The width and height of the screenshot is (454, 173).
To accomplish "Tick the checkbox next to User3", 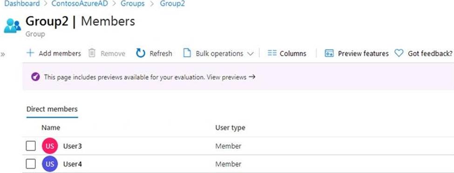I will point(31,146).
